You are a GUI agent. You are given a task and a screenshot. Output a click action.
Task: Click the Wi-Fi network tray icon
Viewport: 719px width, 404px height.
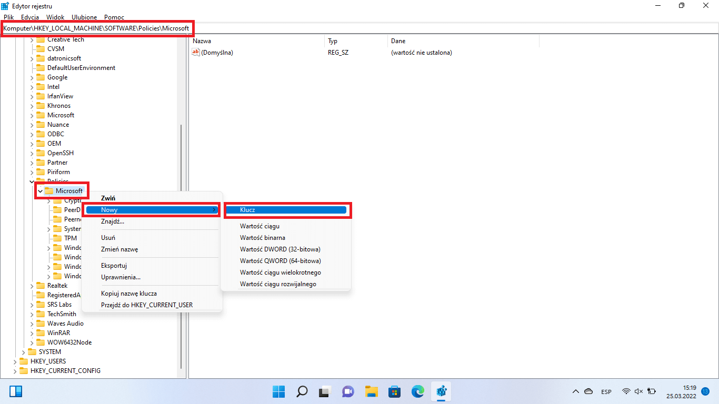(626, 391)
